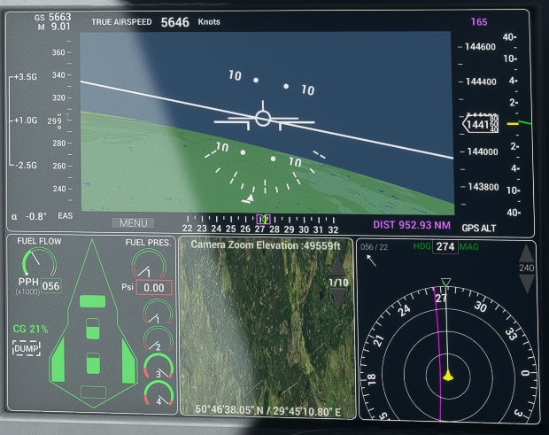Screen dimensions: 549x435
Task: Click the CG 21% indicator
Action: point(30,329)
